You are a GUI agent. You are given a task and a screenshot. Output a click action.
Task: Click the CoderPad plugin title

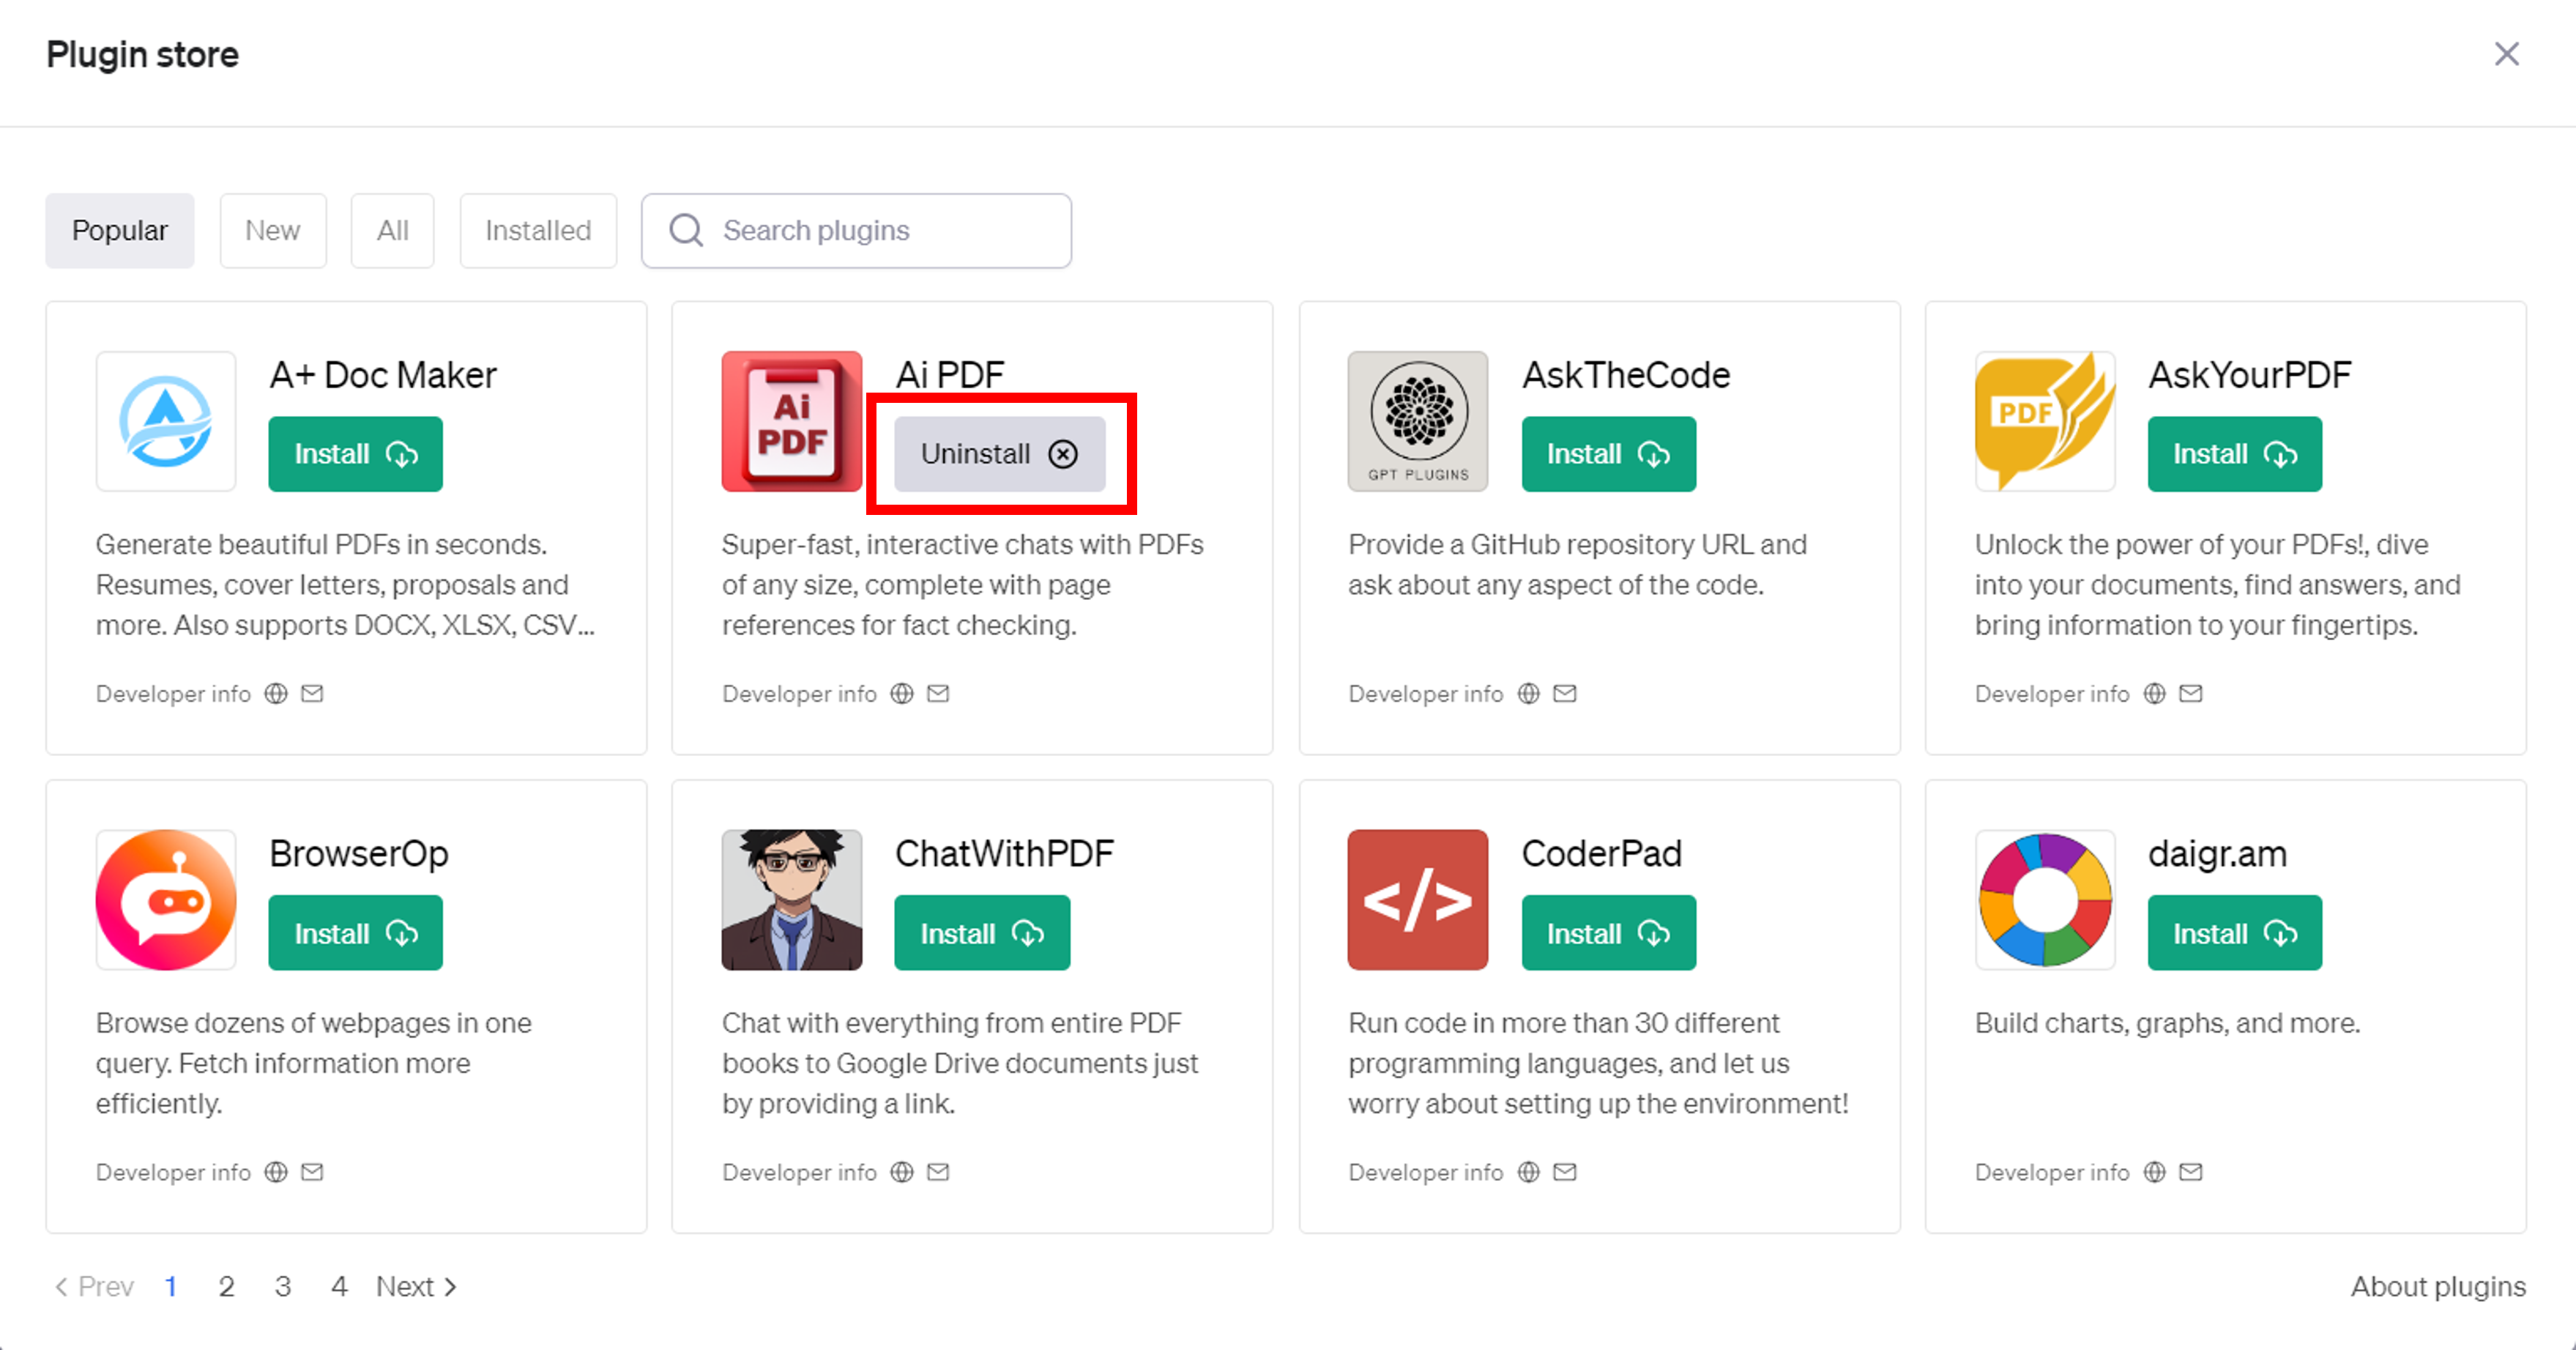1602,854
